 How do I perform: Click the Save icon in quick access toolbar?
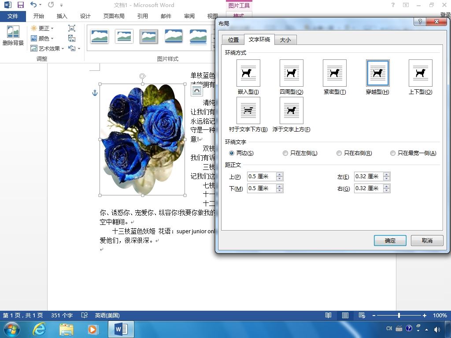point(20,5)
